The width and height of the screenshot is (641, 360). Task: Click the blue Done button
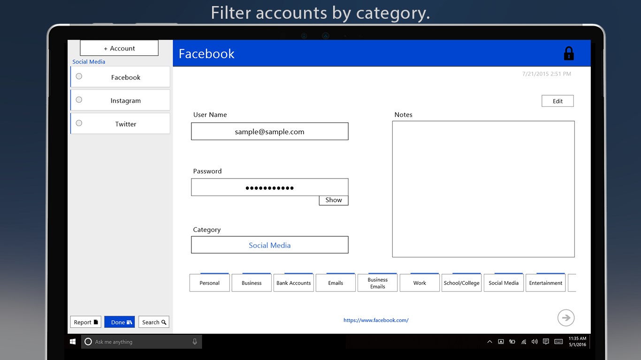pos(120,322)
